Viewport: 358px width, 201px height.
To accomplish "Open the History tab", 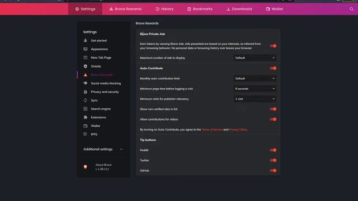I will [x=164, y=9].
